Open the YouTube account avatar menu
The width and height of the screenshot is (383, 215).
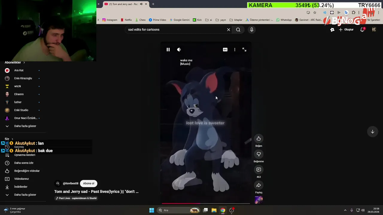pos(374,30)
